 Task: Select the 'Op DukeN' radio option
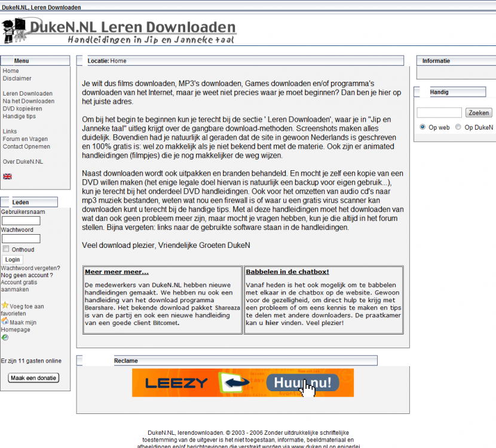[x=458, y=127]
